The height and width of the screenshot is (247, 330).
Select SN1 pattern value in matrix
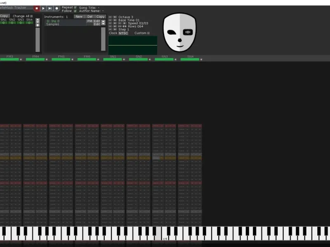tap(3, 23)
